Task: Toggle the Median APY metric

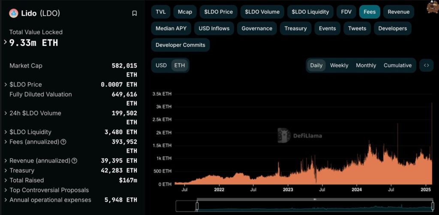Action: [171, 28]
